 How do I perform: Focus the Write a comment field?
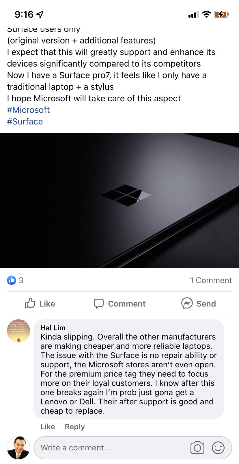point(113,448)
